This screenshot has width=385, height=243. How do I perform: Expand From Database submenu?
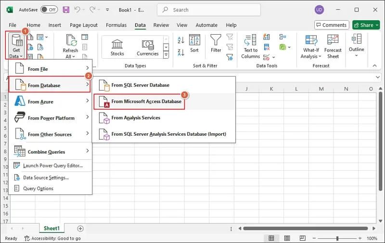point(50,85)
